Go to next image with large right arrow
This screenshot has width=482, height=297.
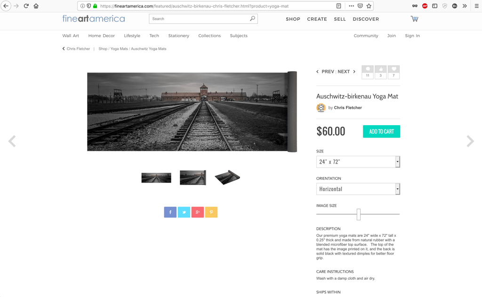click(x=470, y=141)
